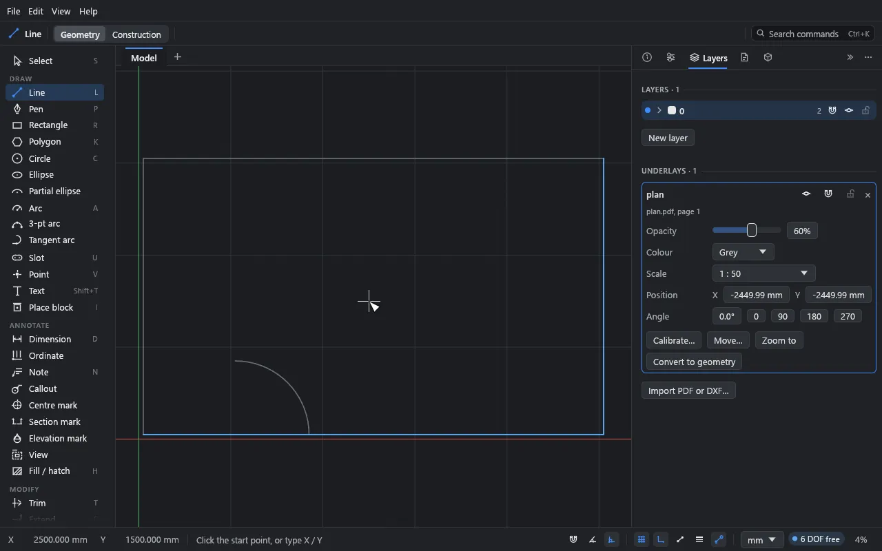This screenshot has width=882, height=551.
Task: Activate the Slot tool
Action: pyautogui.click(x=55, y=258)
